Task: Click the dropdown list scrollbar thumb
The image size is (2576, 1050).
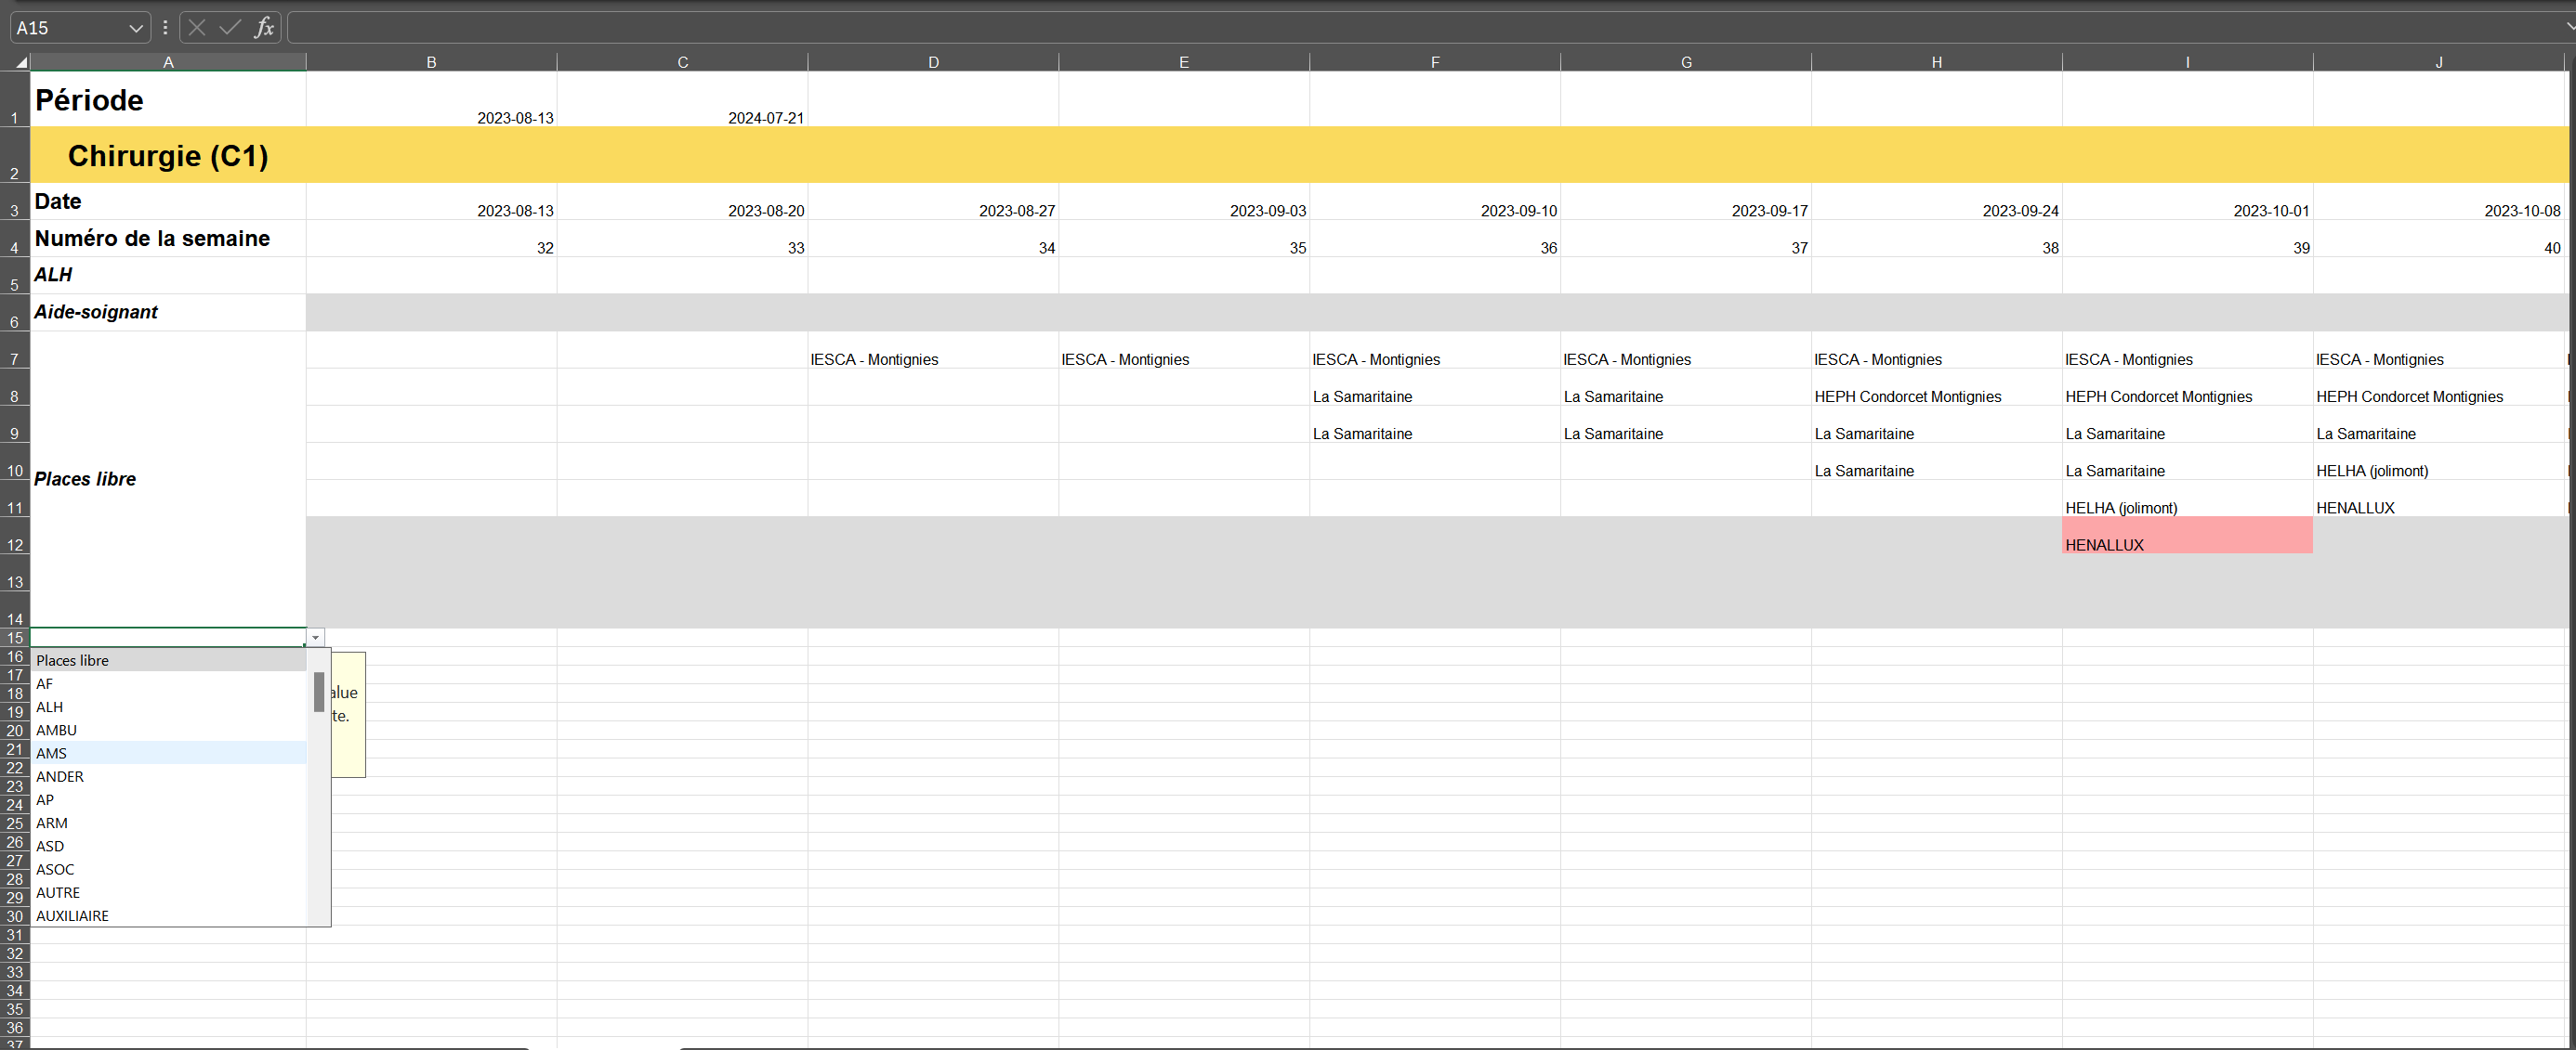Action: pos(319,692)
